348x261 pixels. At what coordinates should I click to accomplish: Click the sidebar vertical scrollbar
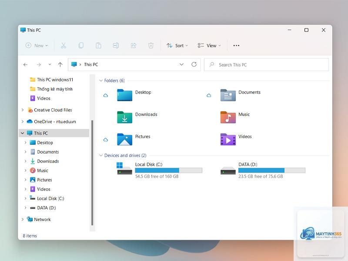tap(92, 173)
